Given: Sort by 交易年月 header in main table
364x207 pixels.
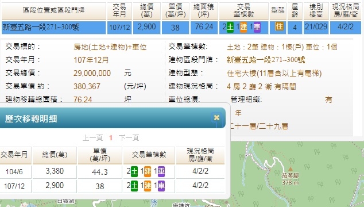Looking at the screenshot, I should [119, 11].
